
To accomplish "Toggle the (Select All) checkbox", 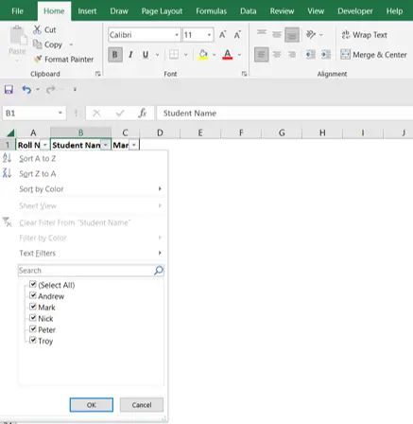I will (x=33, y=284).
